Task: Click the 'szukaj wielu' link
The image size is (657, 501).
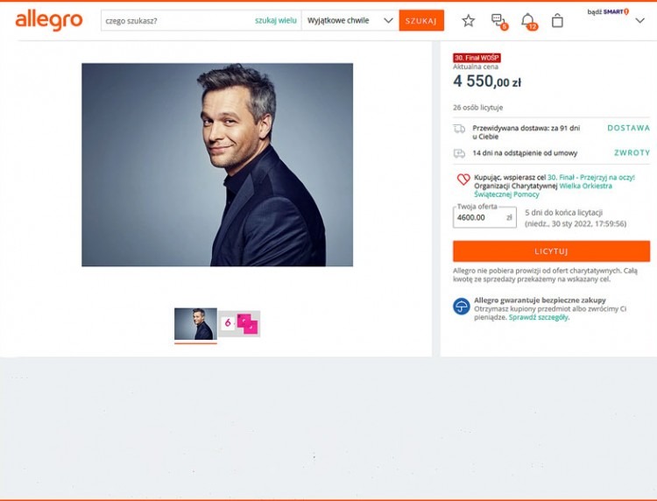Action: (275, 20)
